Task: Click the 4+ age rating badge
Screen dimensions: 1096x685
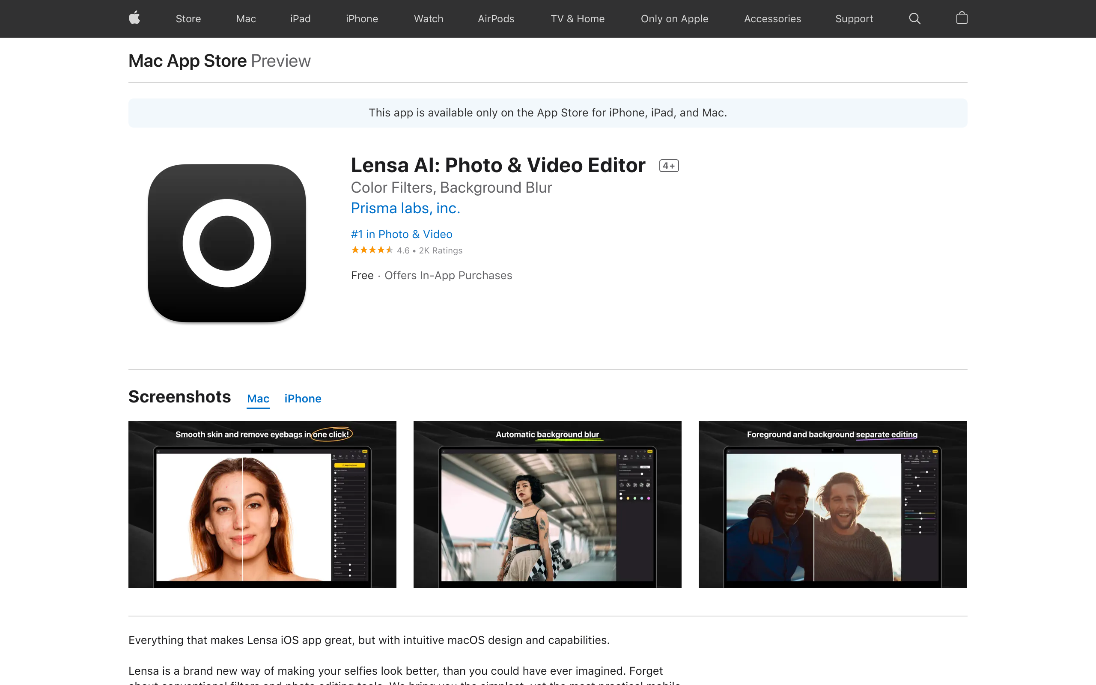Action: pyautogui.click(x=668, y=166)
